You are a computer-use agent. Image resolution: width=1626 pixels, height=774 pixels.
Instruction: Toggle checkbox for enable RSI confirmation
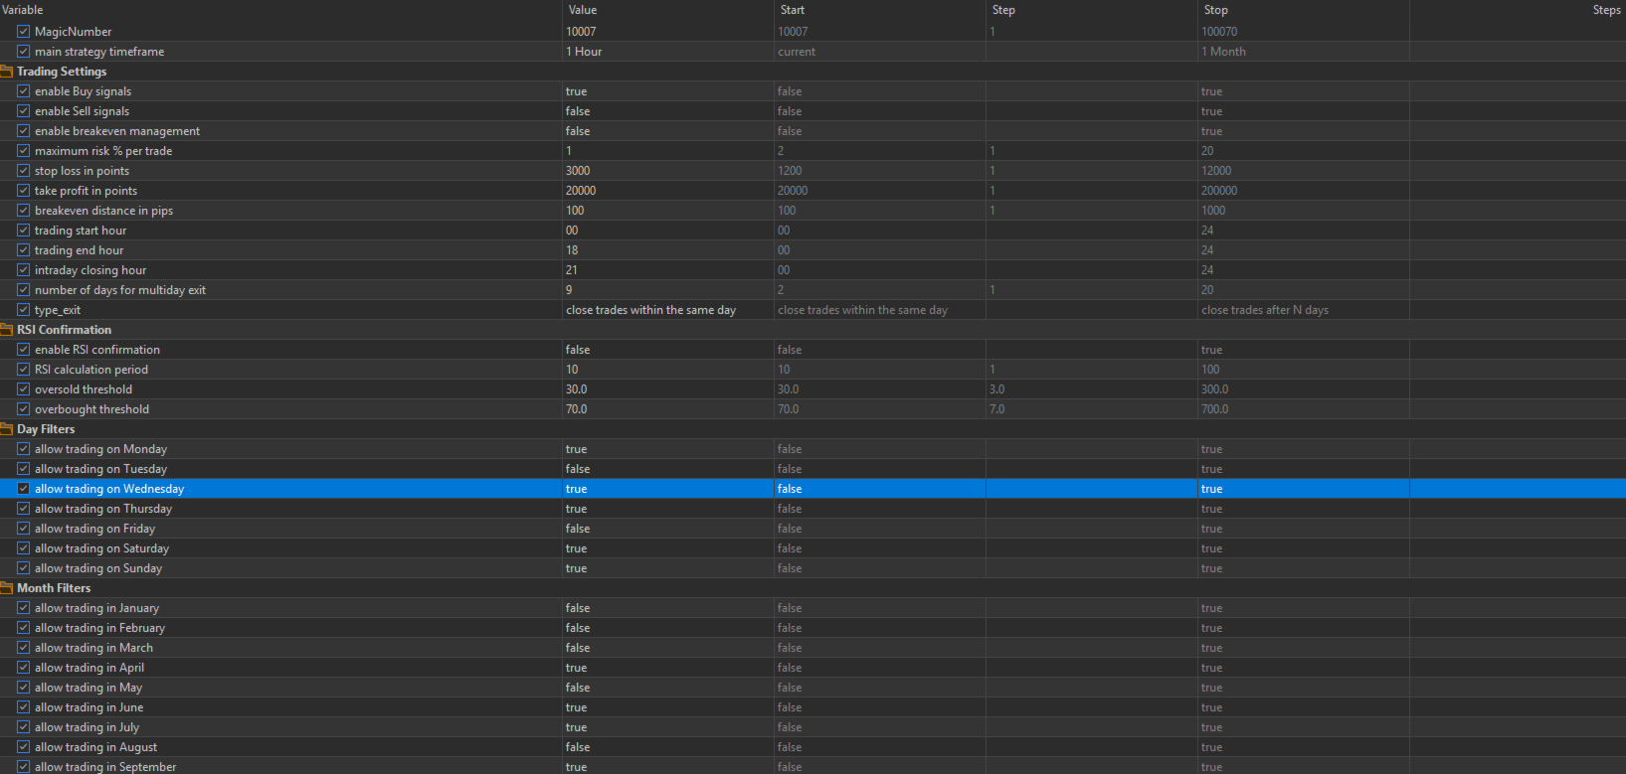(x=24, y=350)
